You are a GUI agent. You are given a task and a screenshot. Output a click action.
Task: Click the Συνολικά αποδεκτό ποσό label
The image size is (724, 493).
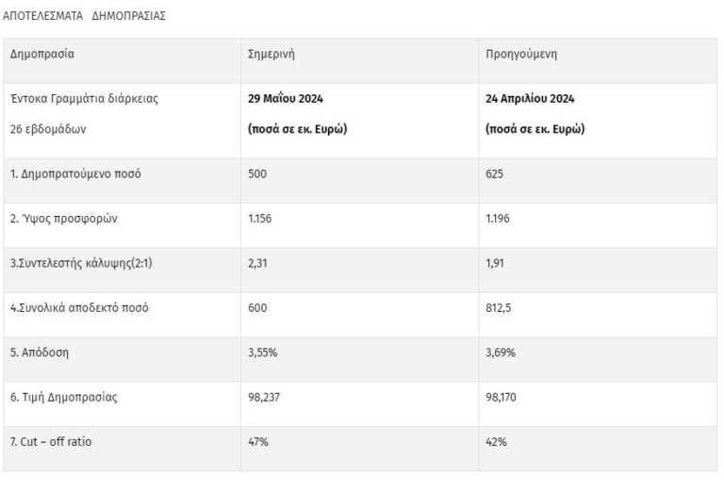(79, 308)
